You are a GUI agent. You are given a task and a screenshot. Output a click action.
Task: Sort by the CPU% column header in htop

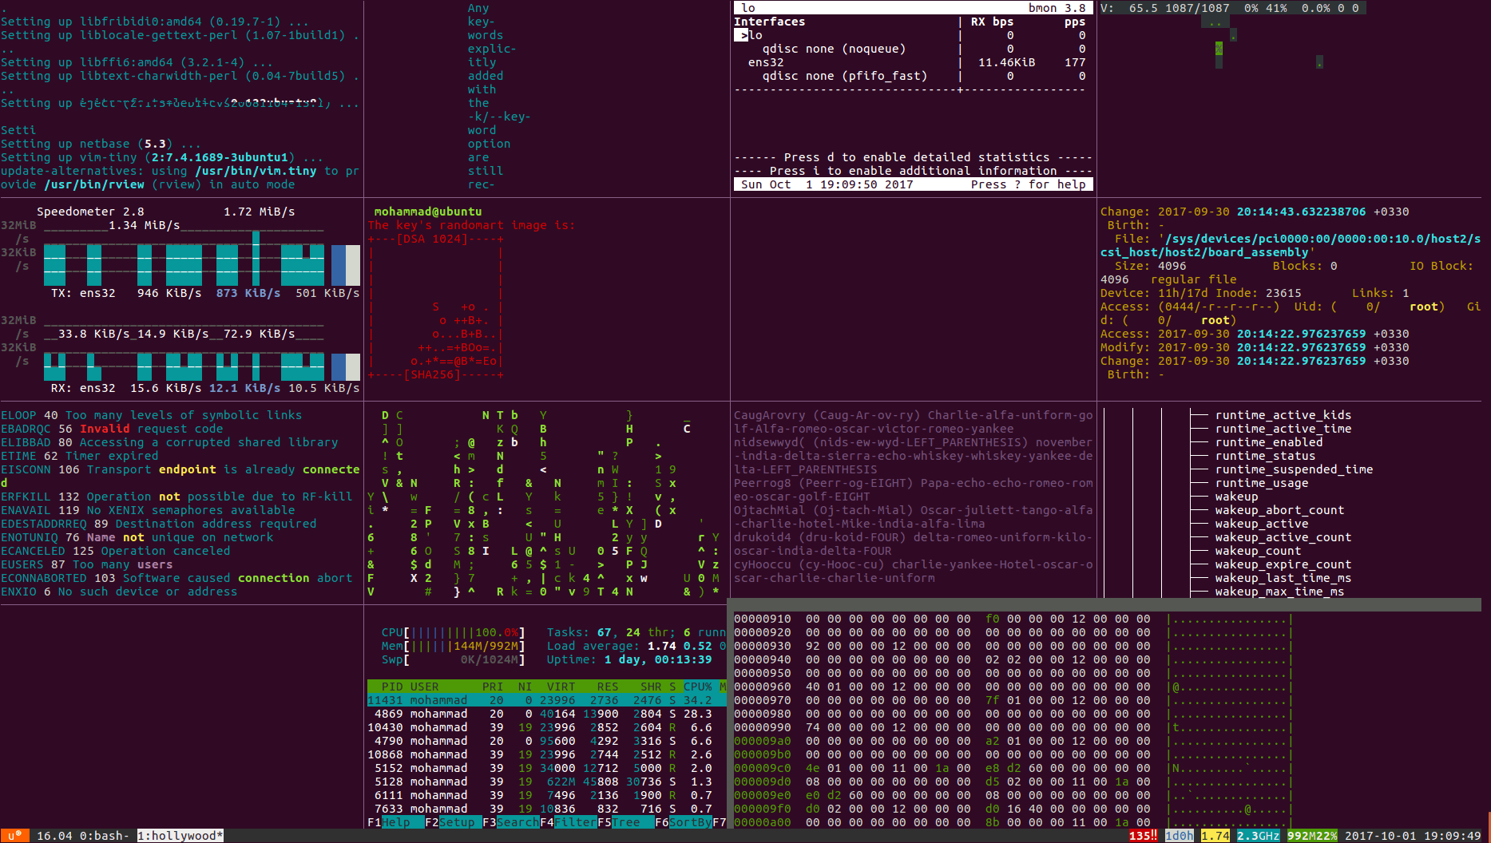click(697, 687)
